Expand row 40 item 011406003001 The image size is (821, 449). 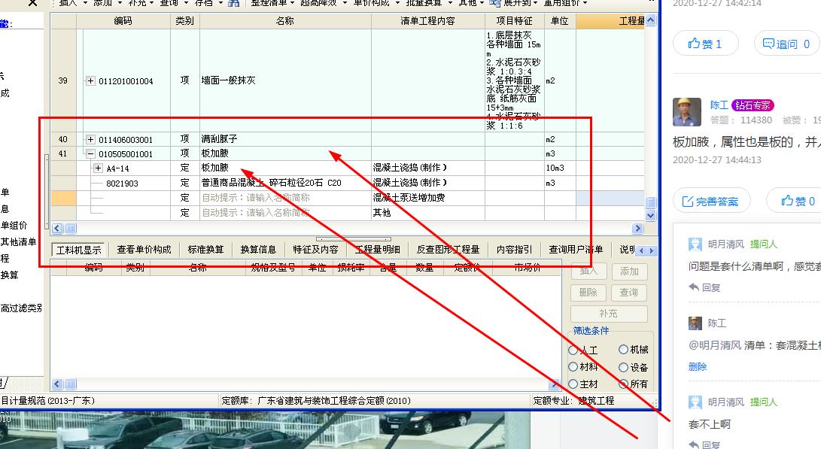tap(90, 139)
